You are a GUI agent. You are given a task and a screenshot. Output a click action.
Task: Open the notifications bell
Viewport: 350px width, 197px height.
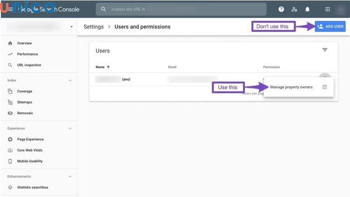[x=308, y=9]
